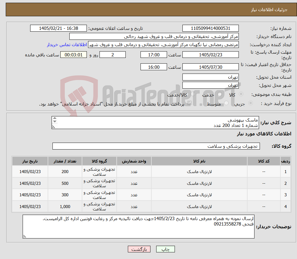Click quantity 200 in row 1
This screenshot has width=297, height=259.
65,172
